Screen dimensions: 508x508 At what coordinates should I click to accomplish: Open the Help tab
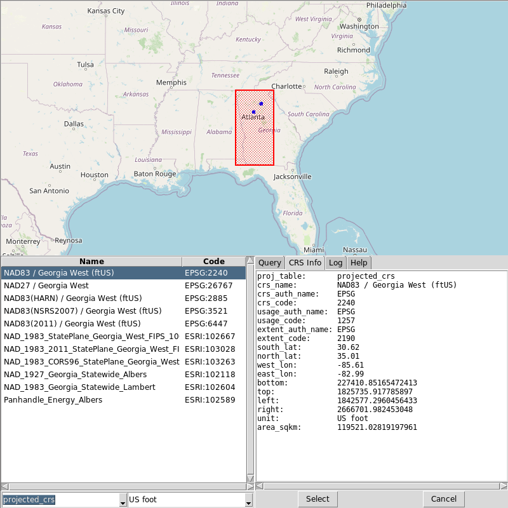pyautogui.click(x=359, y=263)
